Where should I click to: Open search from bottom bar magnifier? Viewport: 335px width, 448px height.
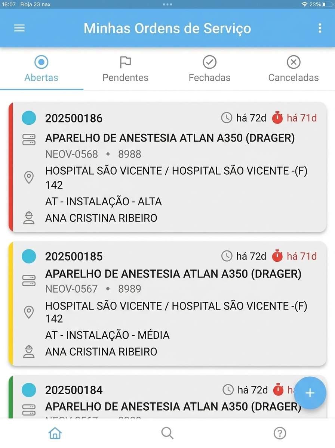point(167,433)
